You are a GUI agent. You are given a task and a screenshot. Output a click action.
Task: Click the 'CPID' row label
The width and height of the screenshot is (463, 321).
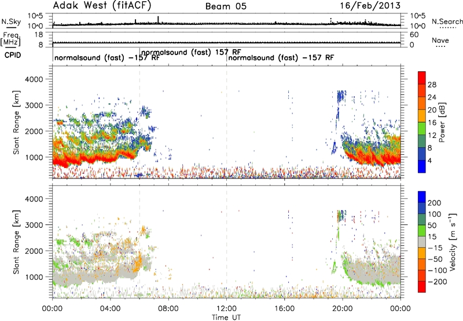click(x=13, y=55)
